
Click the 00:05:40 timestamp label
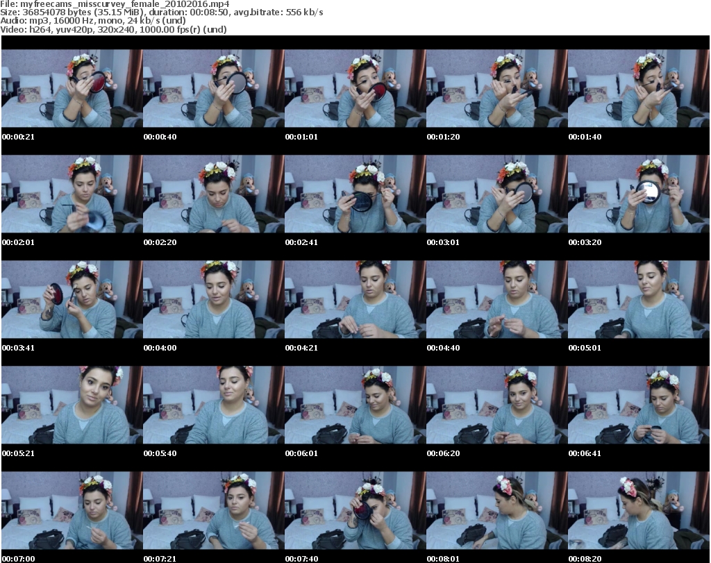160,453
